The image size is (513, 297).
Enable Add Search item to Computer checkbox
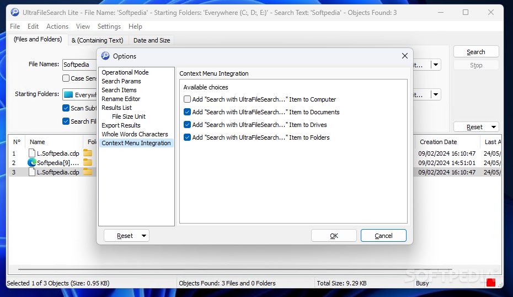[187, 99]
